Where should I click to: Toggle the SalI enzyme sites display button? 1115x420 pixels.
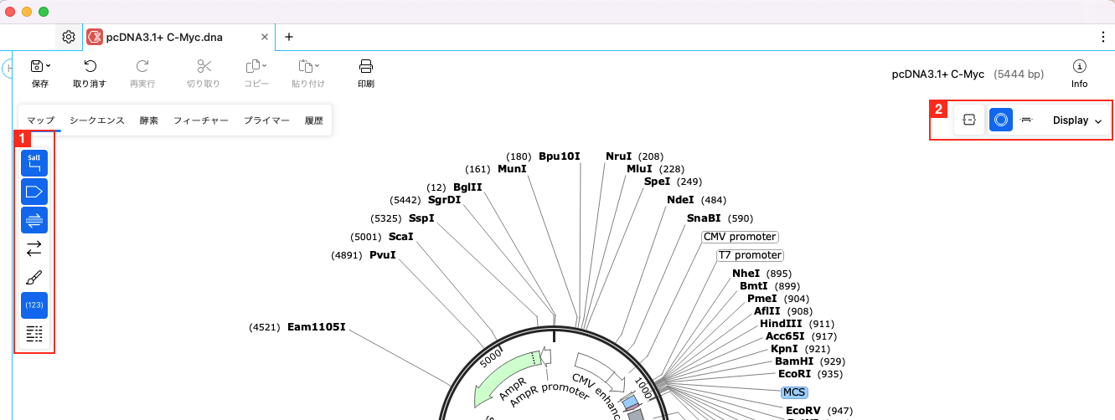point(34,163)
